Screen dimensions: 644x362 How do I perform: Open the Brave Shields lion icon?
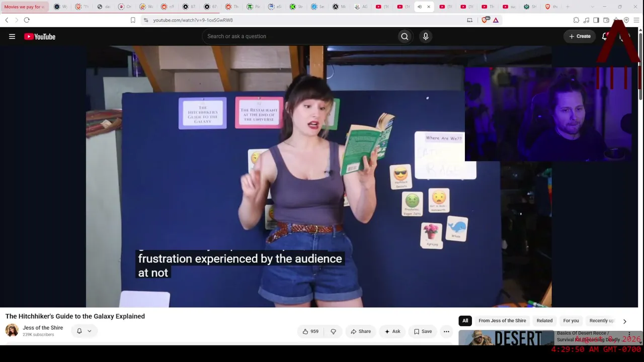[x=486, y=20]
